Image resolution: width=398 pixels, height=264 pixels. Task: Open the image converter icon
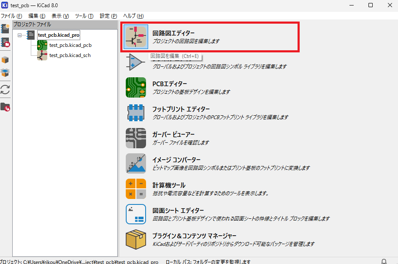tap(136, 163)
